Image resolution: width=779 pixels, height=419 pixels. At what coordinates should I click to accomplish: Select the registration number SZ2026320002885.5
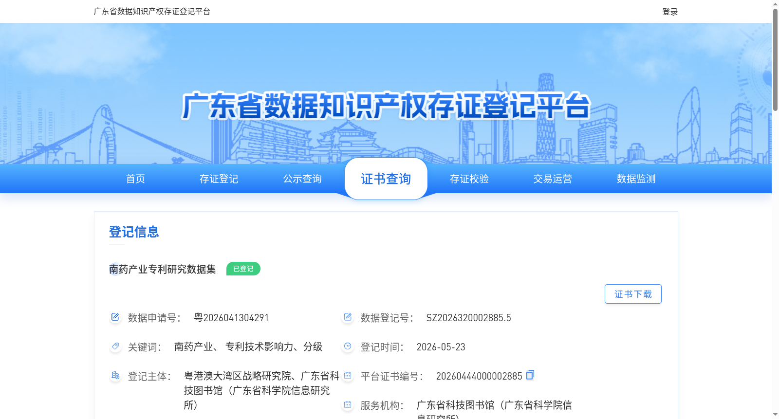[469, 318]
